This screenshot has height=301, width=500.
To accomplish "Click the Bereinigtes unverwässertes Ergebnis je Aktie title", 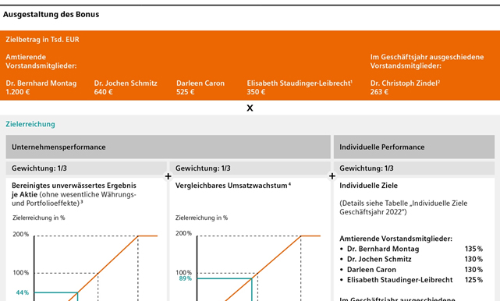I will [x=74, y=189].
